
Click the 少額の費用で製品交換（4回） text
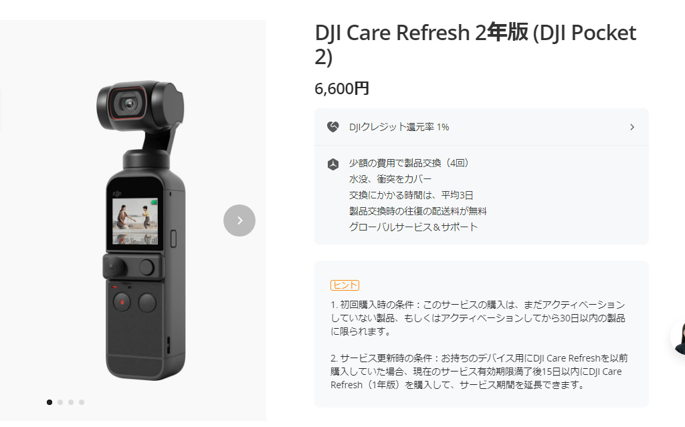(x=409, y=163)
